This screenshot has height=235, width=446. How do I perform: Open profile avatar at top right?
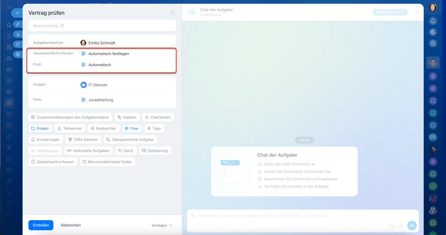coord(433,7)
